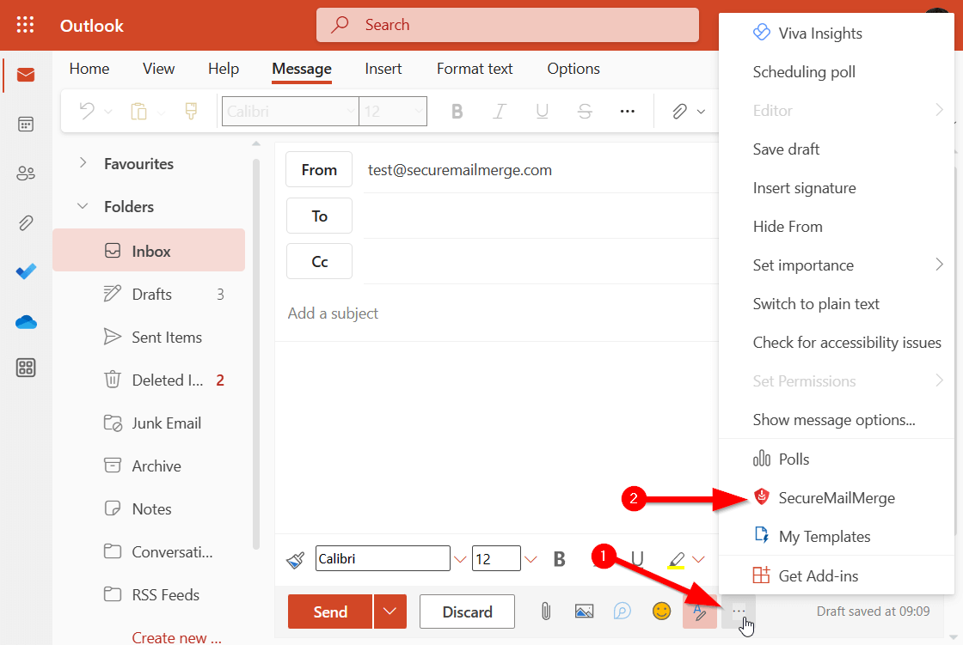Toggle bold formatting in the bottom toolbar
Image resolution: width=963 pixels, height=645 pixels.
[x=559, y=558]
